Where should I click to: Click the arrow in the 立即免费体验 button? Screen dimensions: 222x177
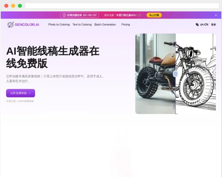(30, 93)
